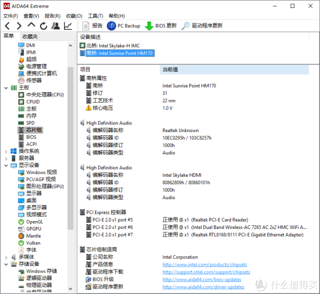Collapse the 显示设备 tree node
The width and height of the screenshot is (320, 294).
pos(6,166)
